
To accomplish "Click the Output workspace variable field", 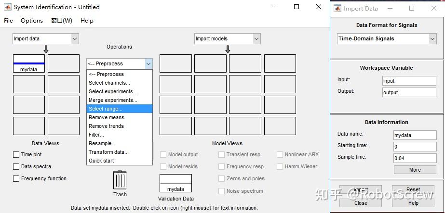I will point(409,92).
